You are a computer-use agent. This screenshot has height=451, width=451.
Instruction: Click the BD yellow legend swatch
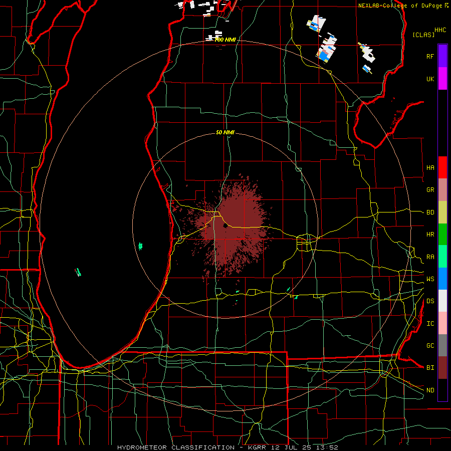[x=442, y=212]
